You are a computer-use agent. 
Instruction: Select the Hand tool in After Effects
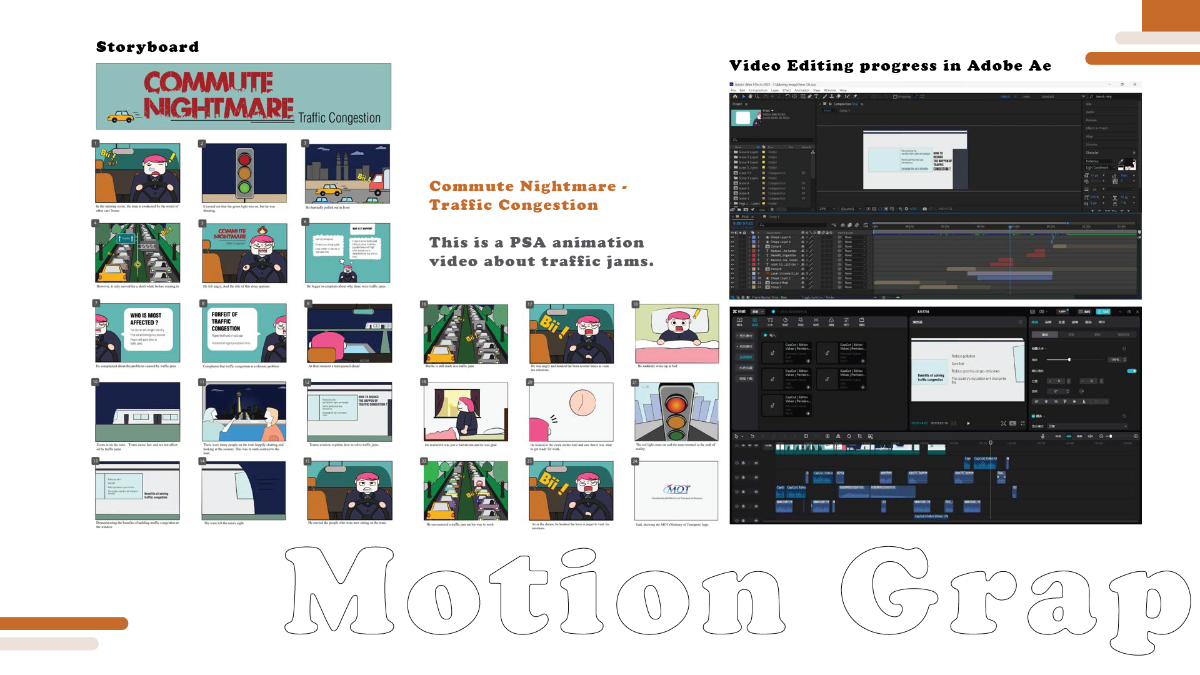pyautogui.click(x=750, y=97)
